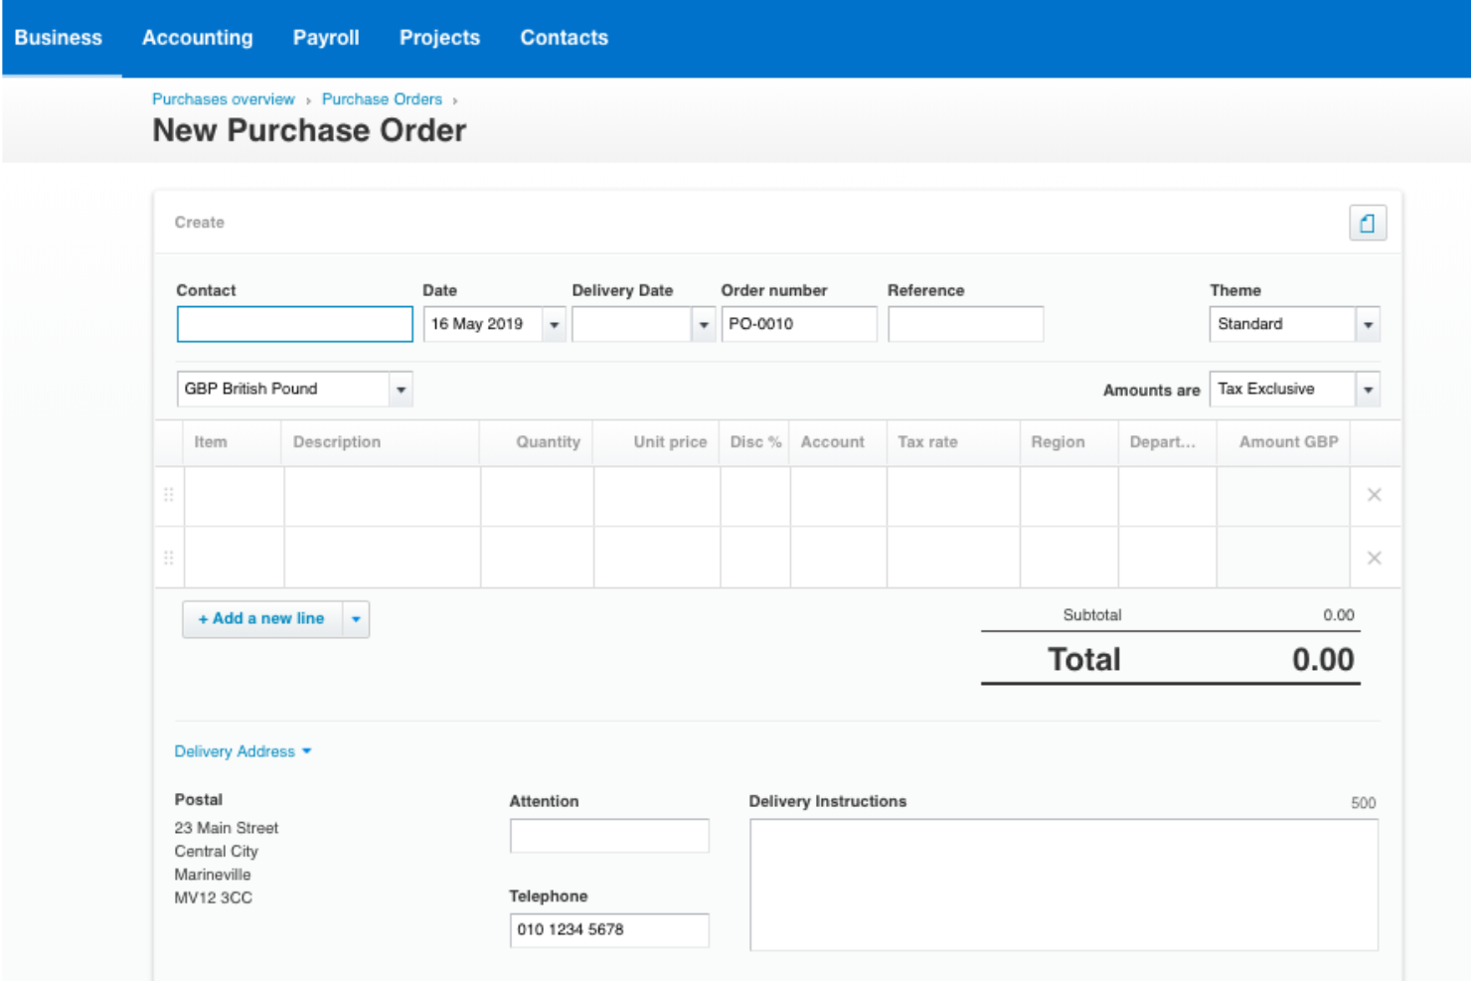Open the Contacts menu
The height and width of the screenshot is (981, 1471).
click(x=565, y=38)
